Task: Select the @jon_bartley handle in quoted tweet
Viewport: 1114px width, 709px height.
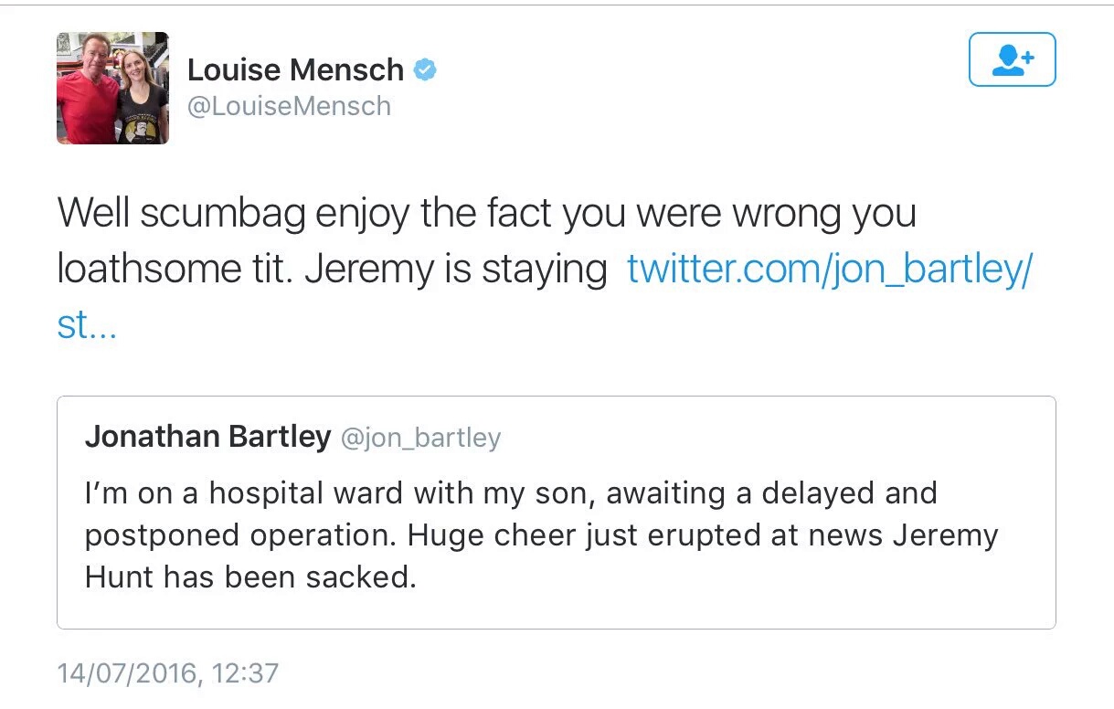Action: point(420,439)
